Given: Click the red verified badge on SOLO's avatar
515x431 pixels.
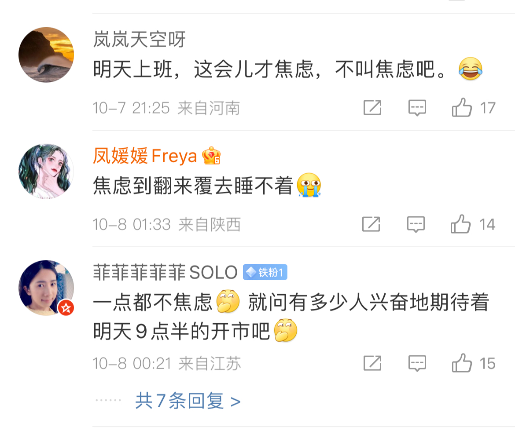Looking at the screenshot, I should pos(66,308).
